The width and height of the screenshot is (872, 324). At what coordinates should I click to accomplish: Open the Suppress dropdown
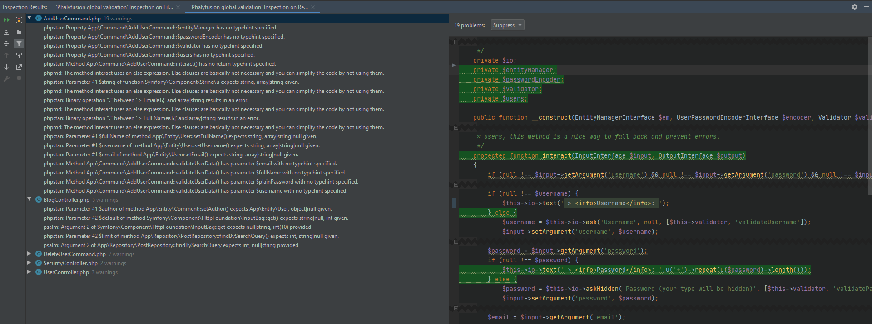508,25
